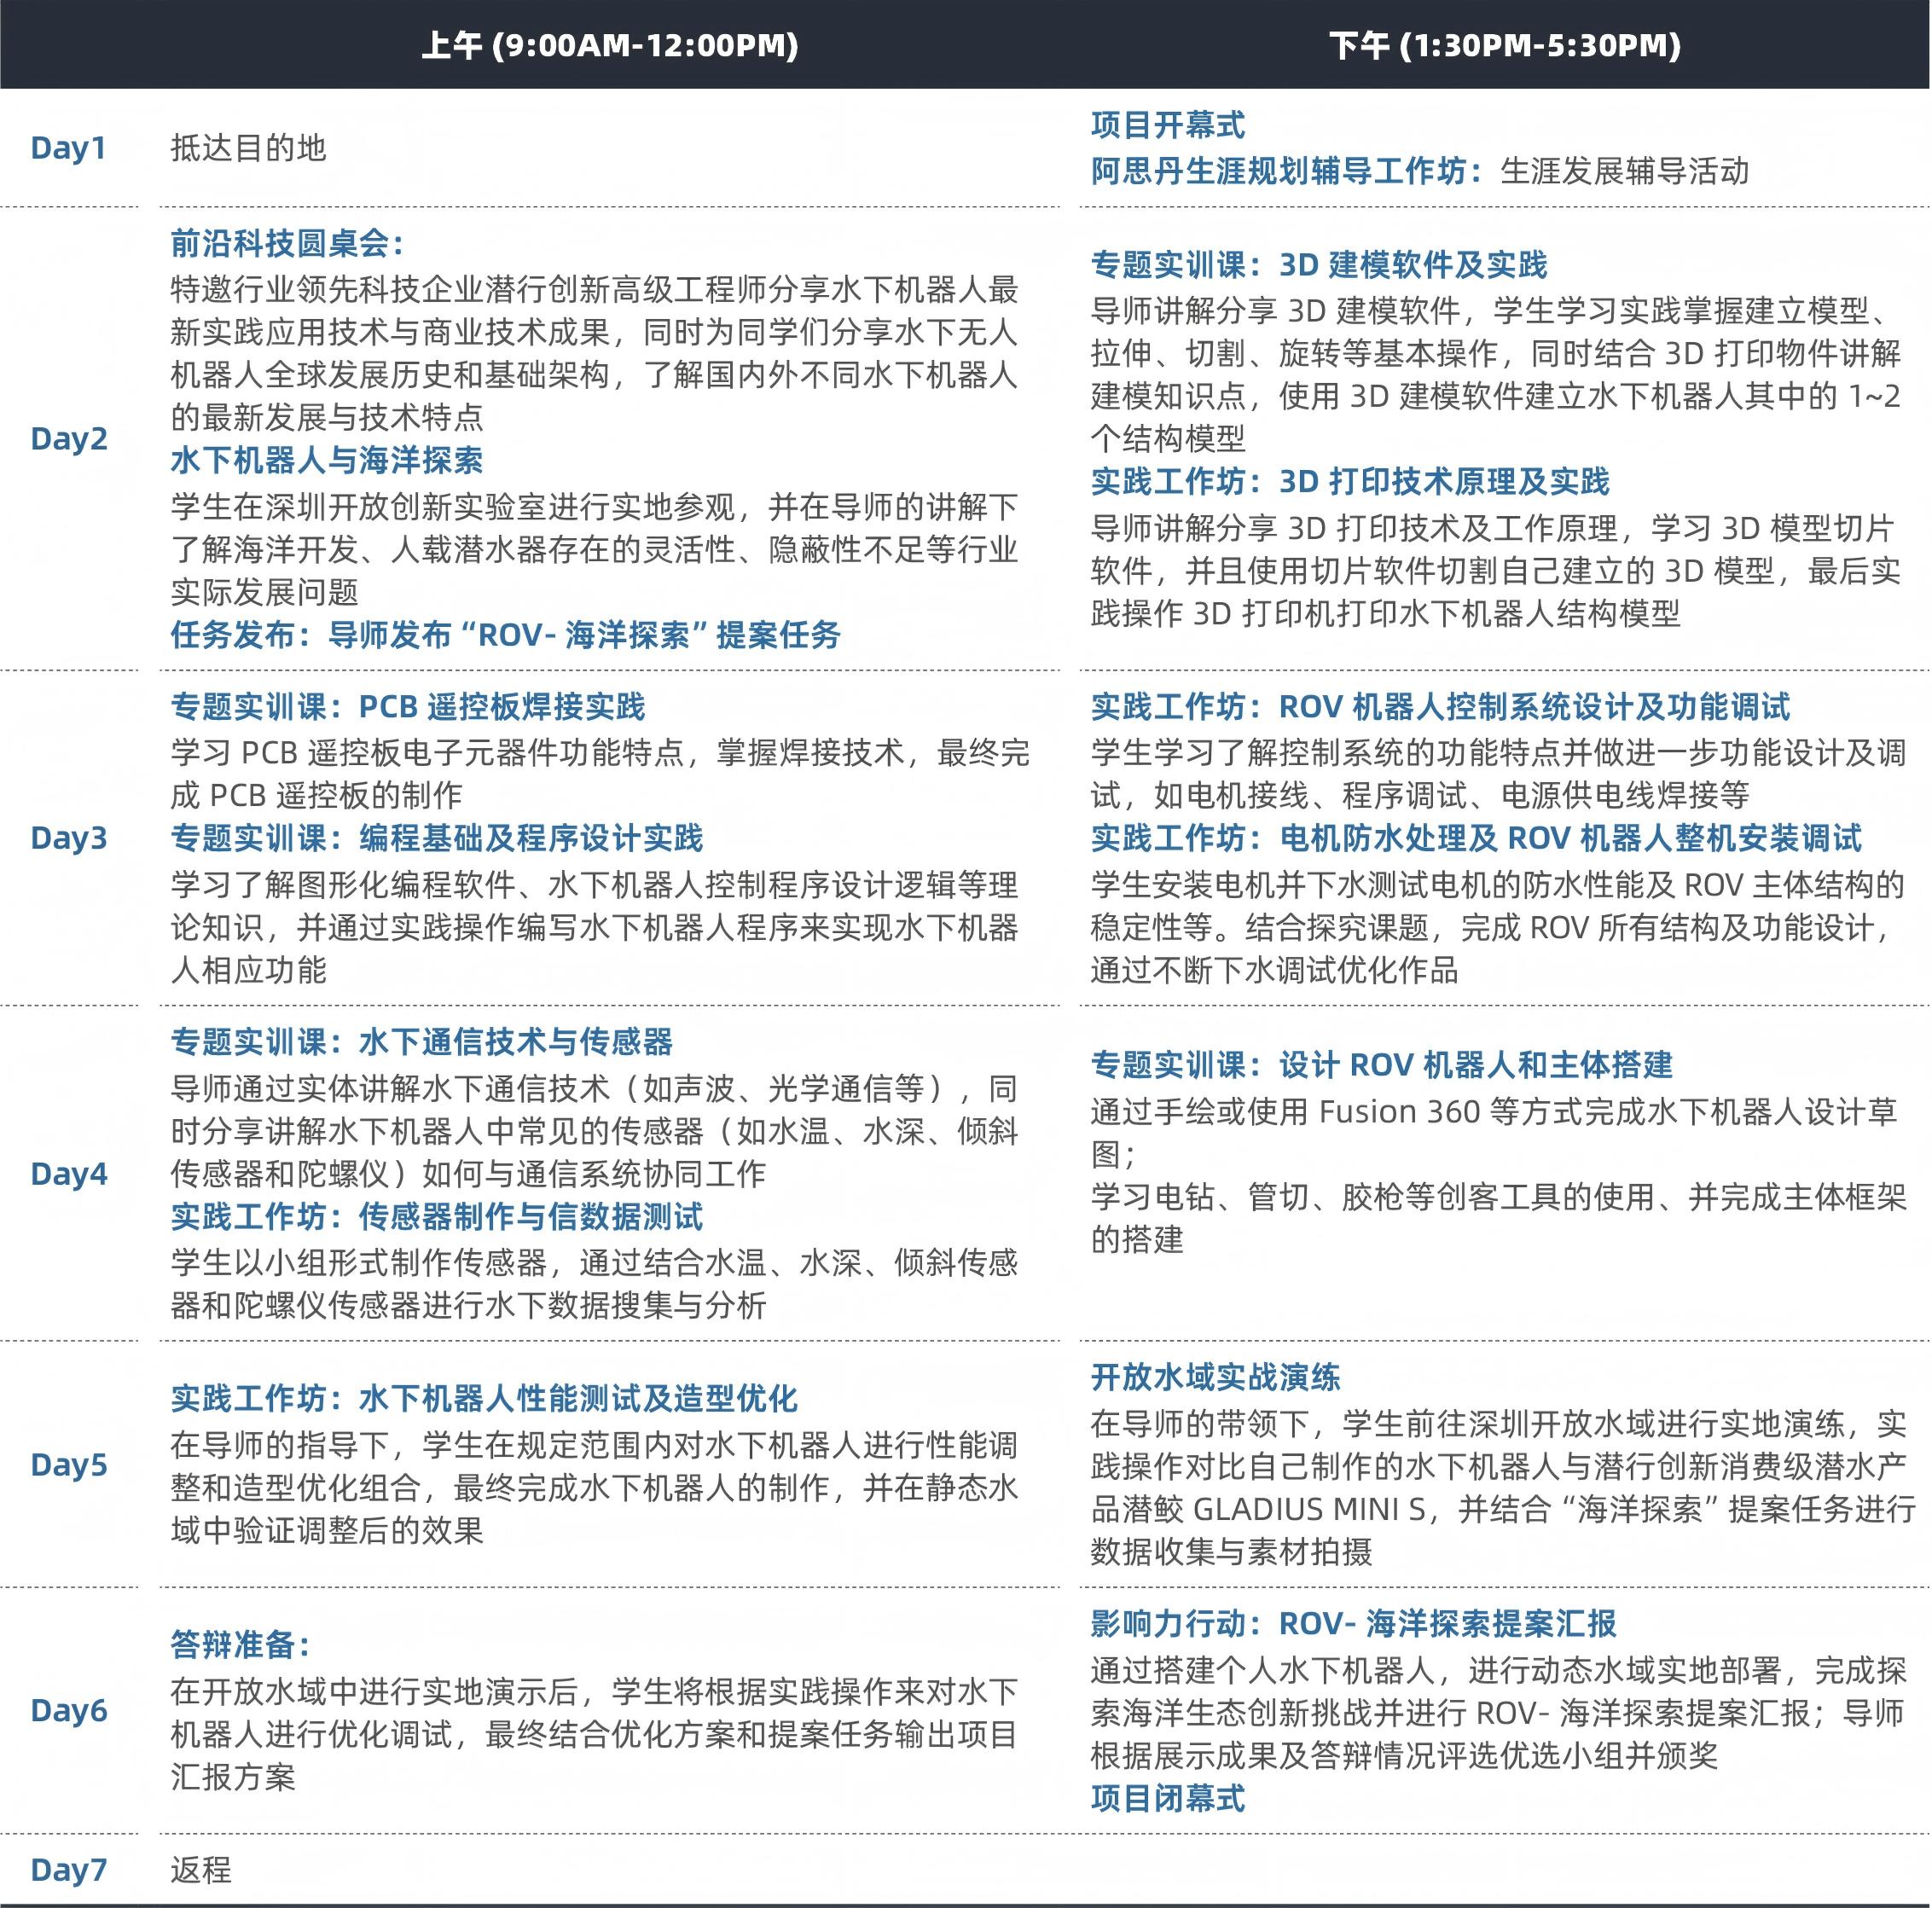Click the 下午 (1:30PM-5:30PM) column header

tap(1504, 45)
